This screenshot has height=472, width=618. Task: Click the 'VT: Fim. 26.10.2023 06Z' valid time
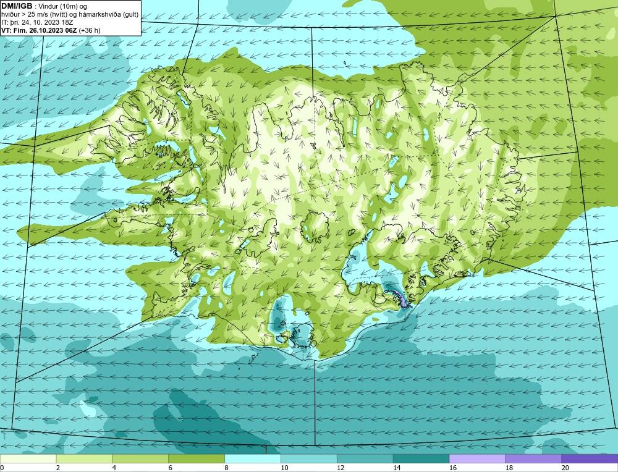pyautogui.click(x=40, y=30)
